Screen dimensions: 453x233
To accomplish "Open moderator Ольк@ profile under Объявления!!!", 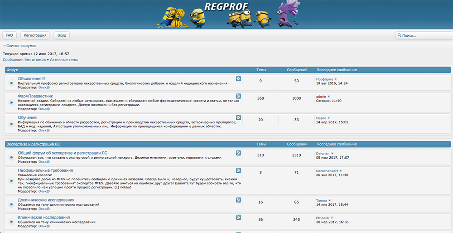I will point(44,87).
